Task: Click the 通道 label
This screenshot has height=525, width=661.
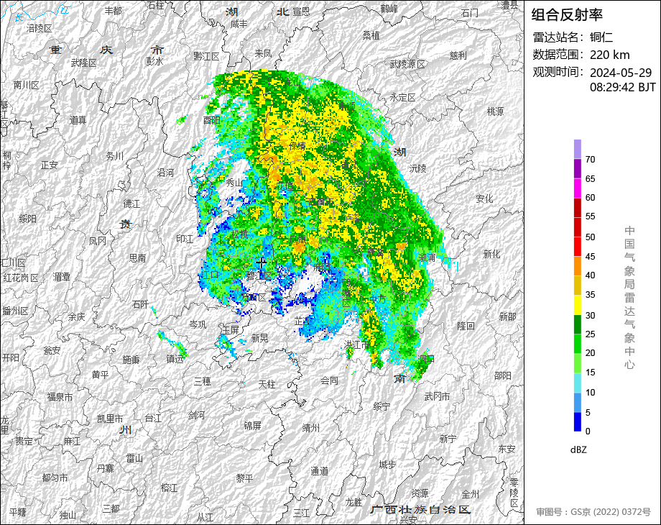Action: tap(320, 471)
